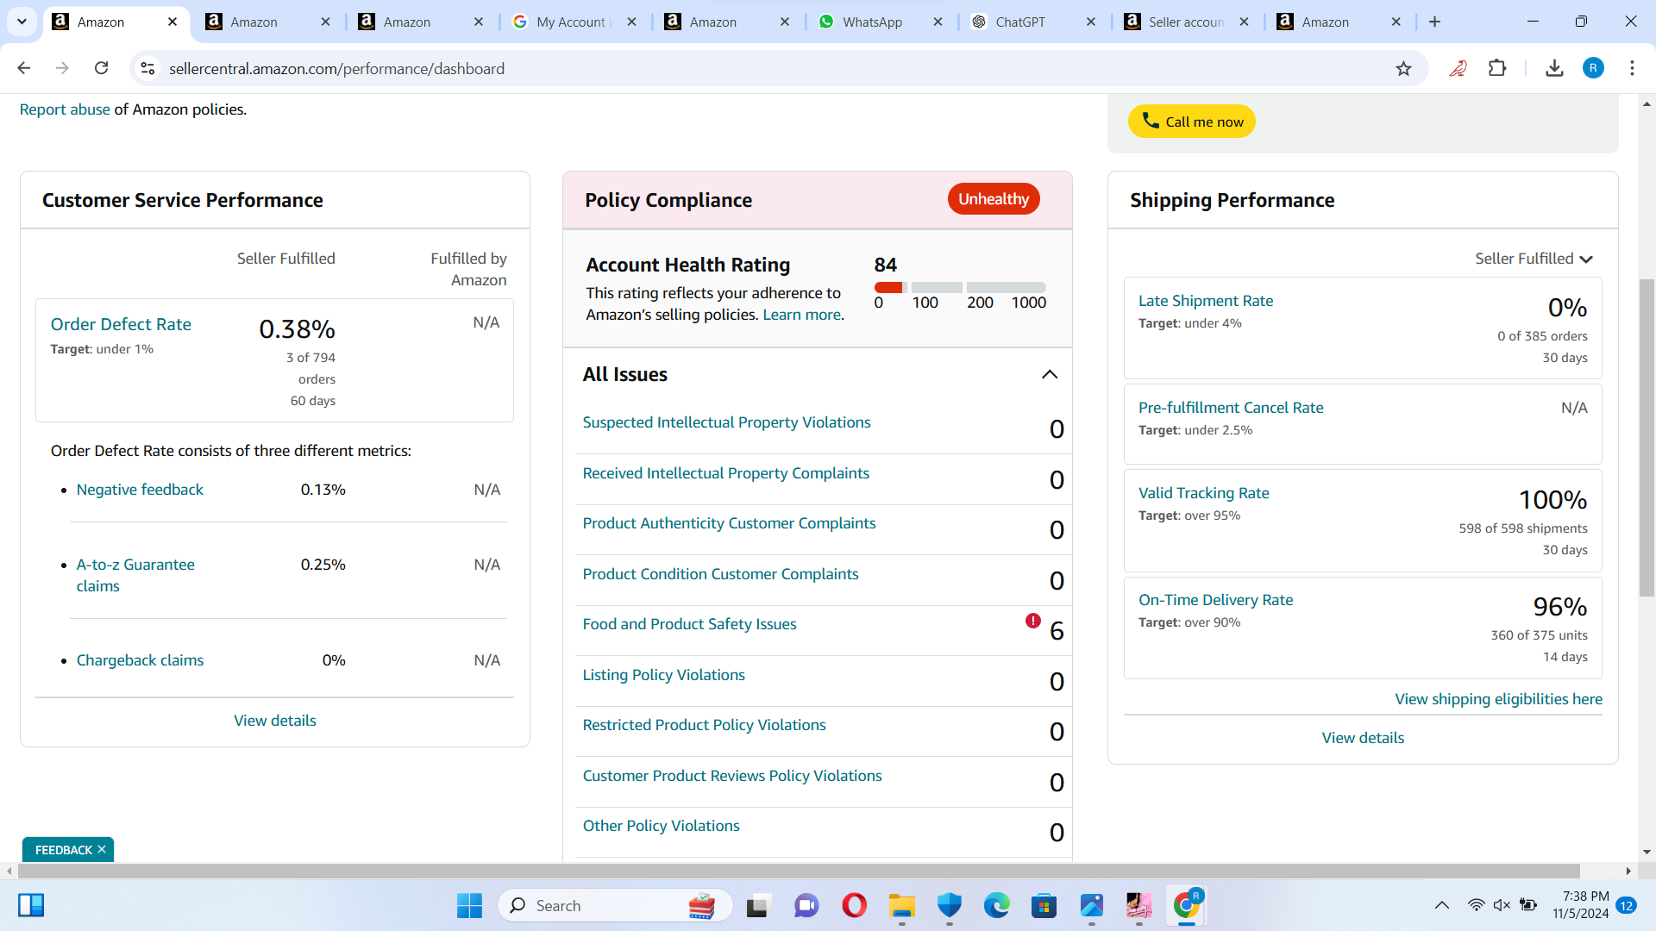
Task: Open Microsoft Edge in the taskbar
Action: click(997, 905)
